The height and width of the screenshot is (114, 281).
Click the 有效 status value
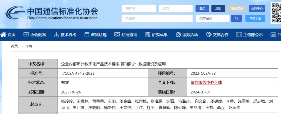point(65,83)
